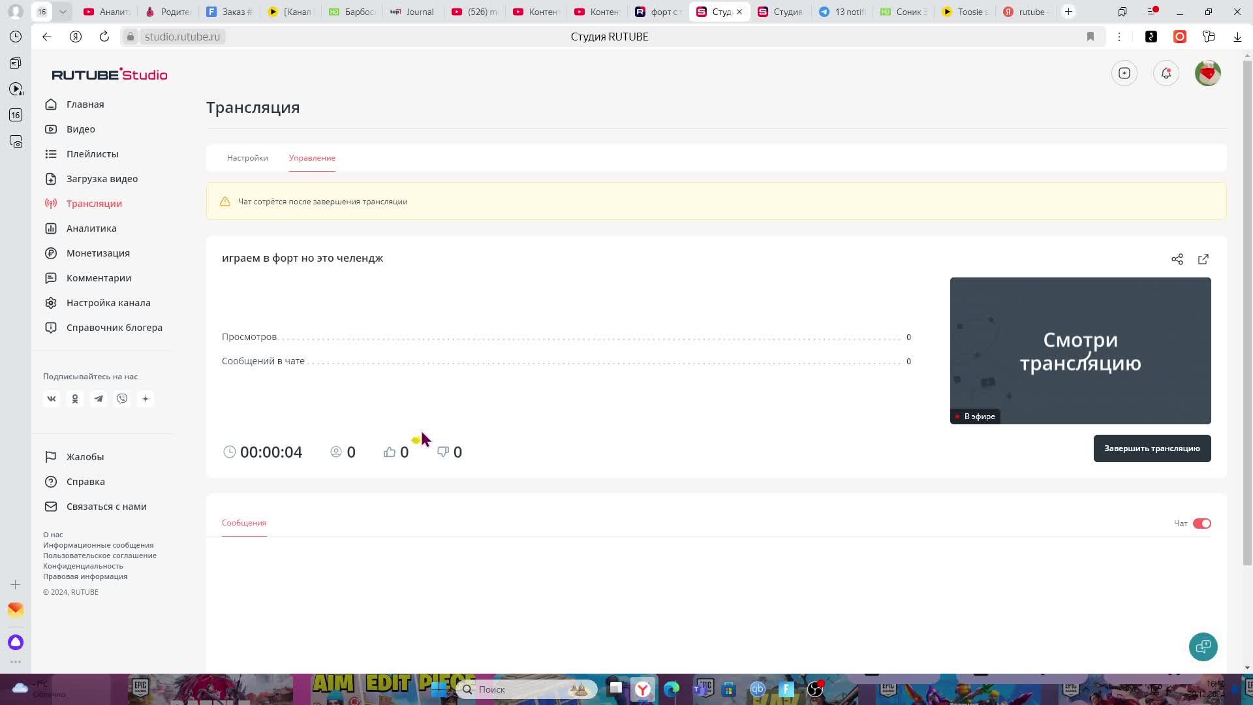This screenshot has width=1253, height=705.
Task: Open the browser three-dot menu
Action: pos(1119,37)
